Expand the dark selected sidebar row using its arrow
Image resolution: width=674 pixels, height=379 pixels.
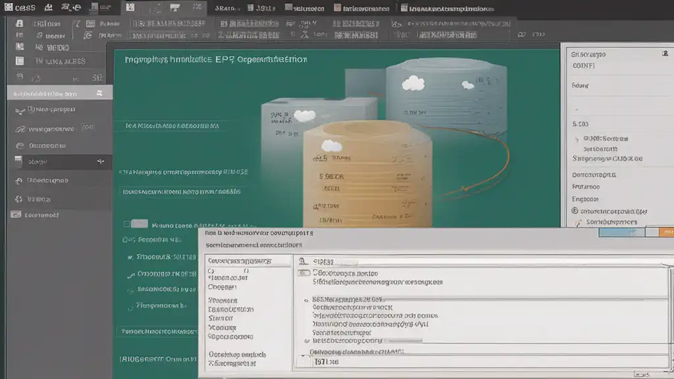[x=99, y=161]
